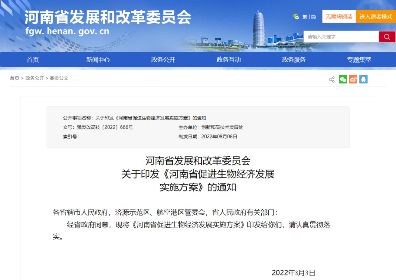396x280 pixels.
Task: Share article to Weibo
Action: click(x=353, y=79)
